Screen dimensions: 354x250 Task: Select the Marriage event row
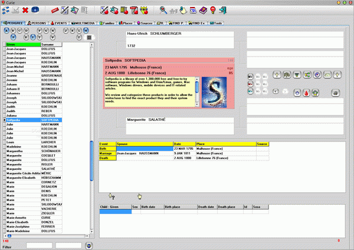coord(183,153)
